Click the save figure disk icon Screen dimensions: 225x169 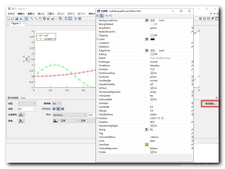tap(17, 19)
